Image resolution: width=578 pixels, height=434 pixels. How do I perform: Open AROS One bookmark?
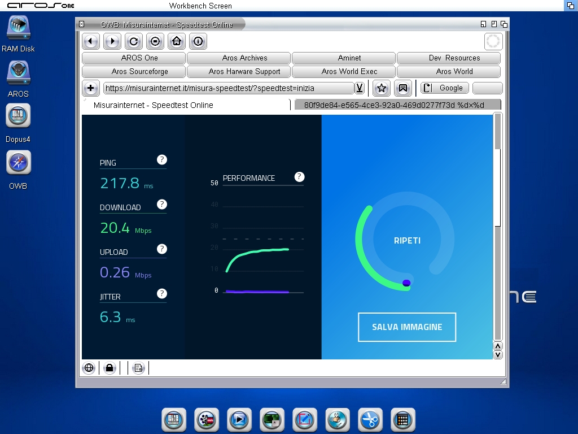click(134, 58)
